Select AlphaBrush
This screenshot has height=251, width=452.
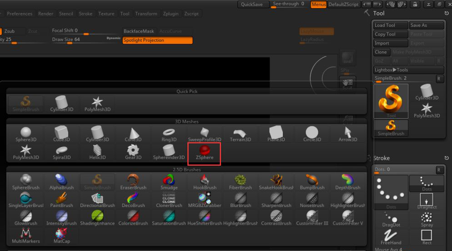coord(61,182)
